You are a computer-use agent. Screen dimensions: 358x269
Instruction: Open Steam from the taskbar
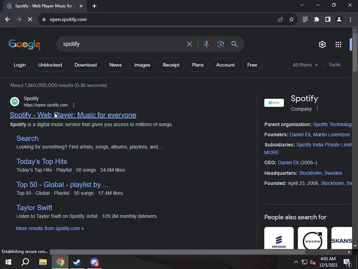click(x=77, y=262)
